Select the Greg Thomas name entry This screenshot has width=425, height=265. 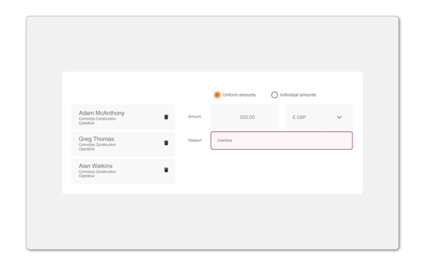point(96,139)
